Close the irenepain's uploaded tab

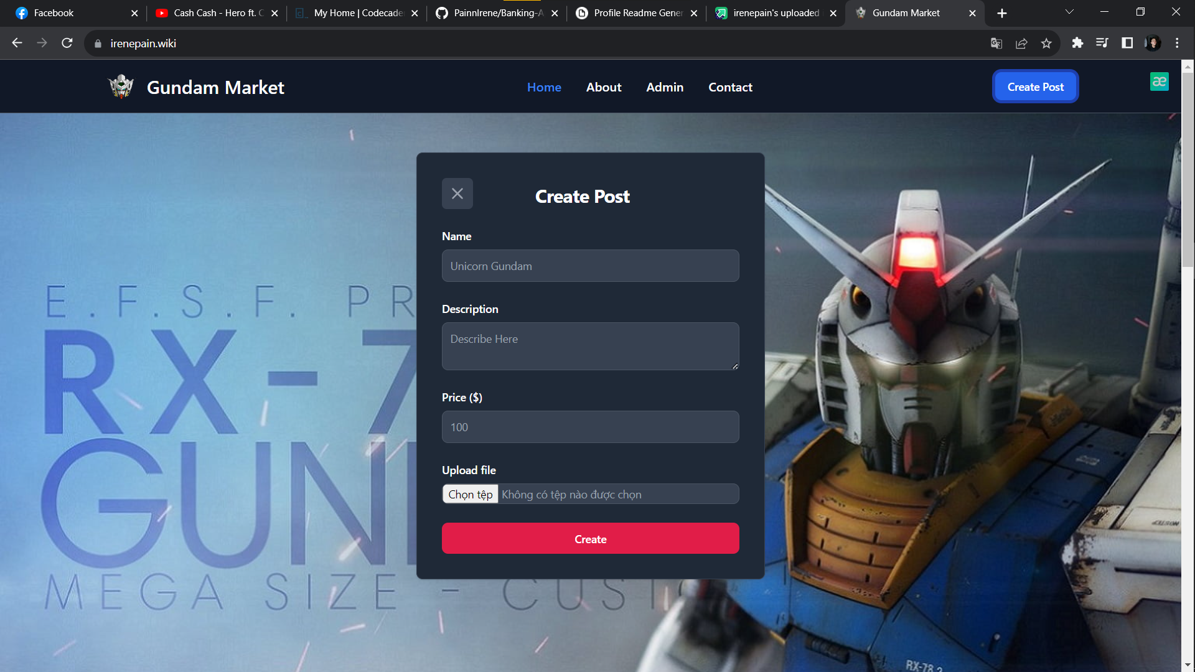tap(833, 13)
